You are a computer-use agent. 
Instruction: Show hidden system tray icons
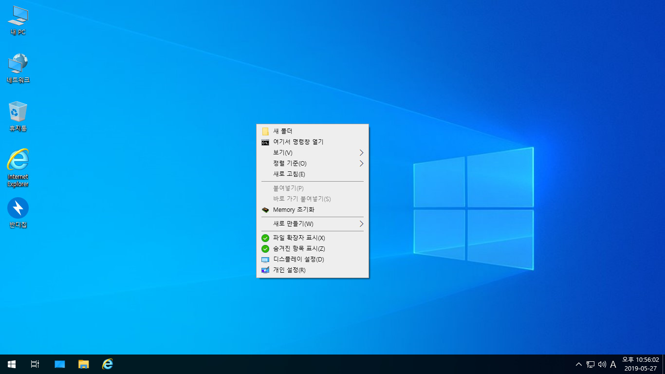pos(578,364)
